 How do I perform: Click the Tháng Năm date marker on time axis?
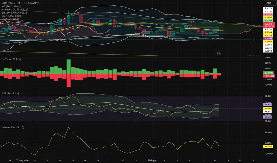click(22, 160)
